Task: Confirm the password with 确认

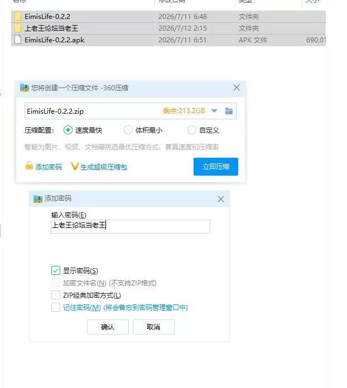Action: [108, 327]
